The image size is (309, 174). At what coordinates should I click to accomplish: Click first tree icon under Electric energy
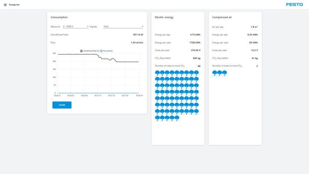(158, 73)
